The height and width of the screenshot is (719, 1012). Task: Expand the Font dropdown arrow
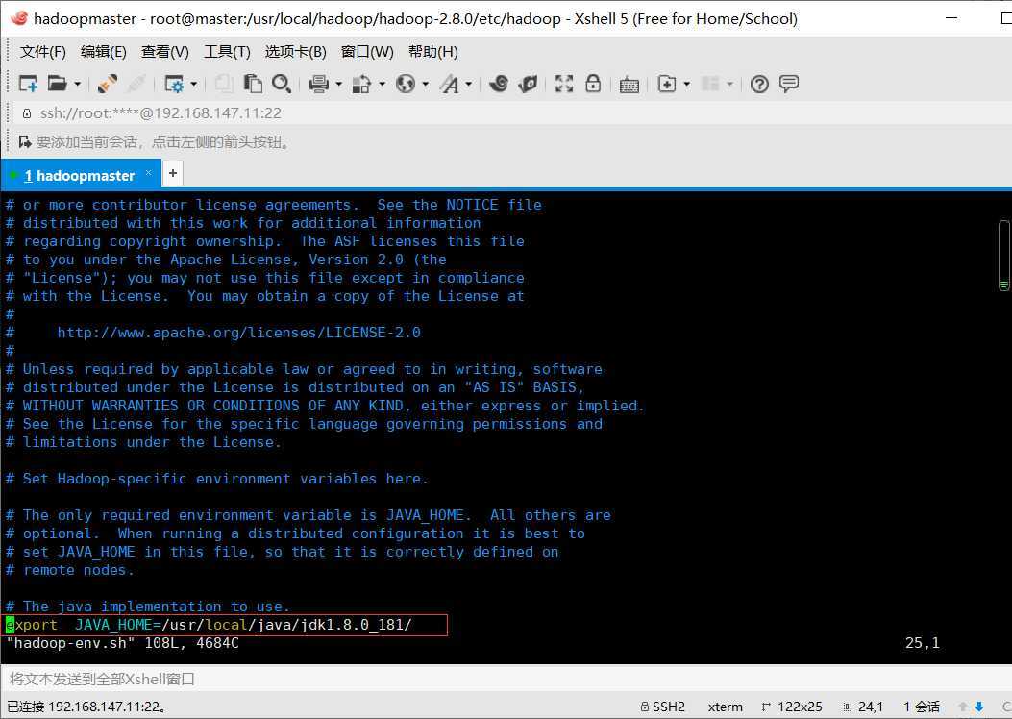click(469, 84)
